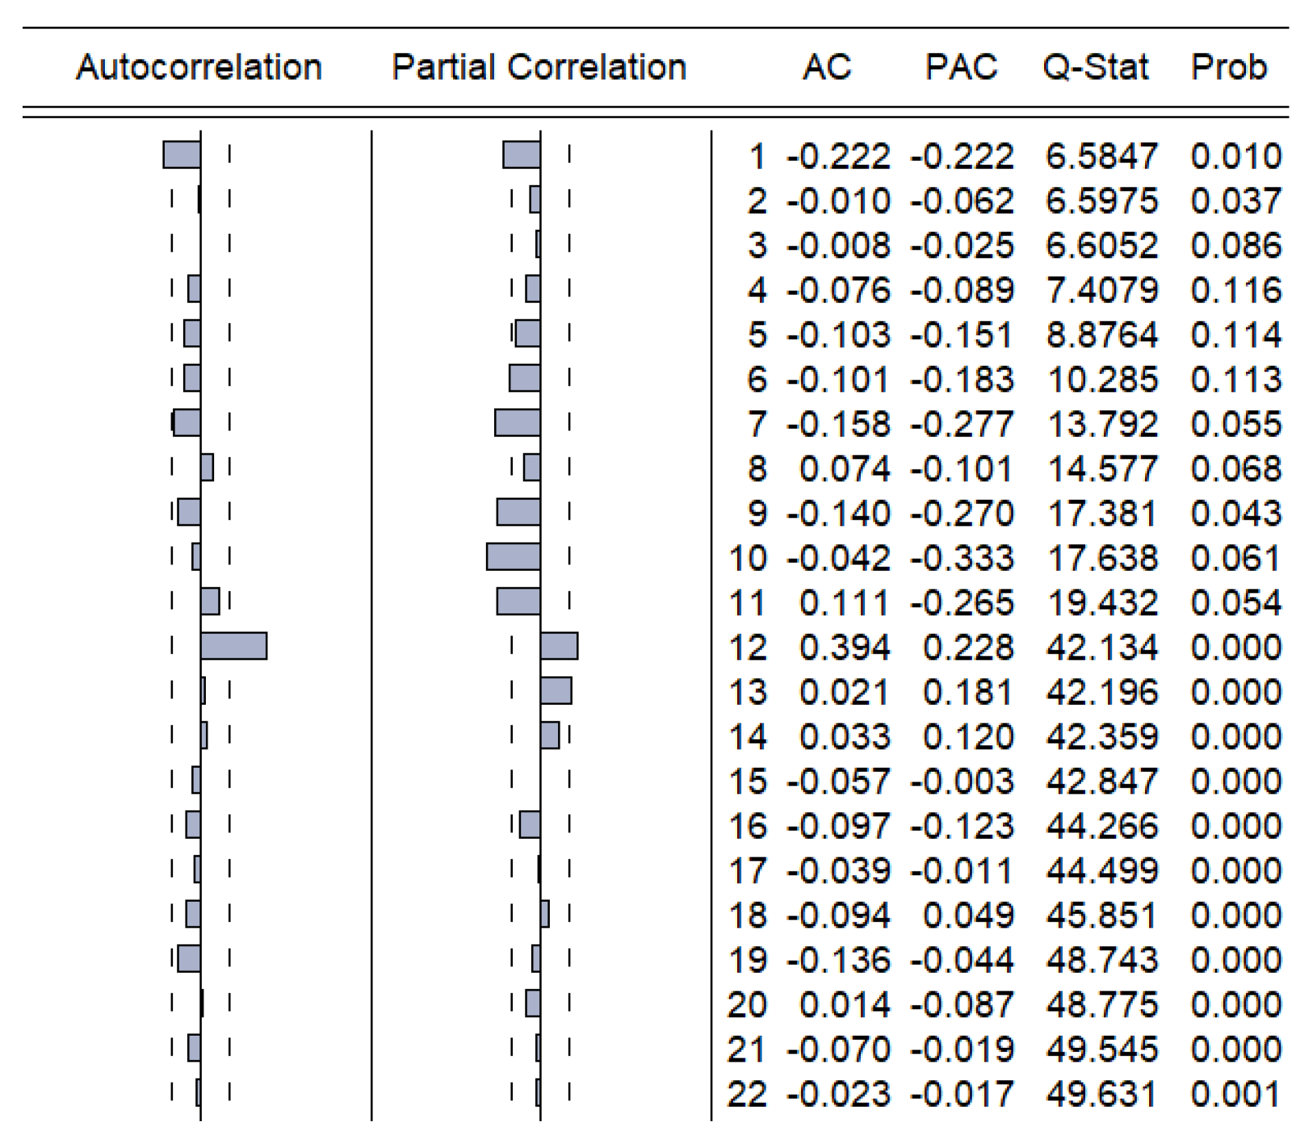Click the lag 12 autocorrelation bar
Viewport: 1300px width, 1143px height.
coord(233,646)
